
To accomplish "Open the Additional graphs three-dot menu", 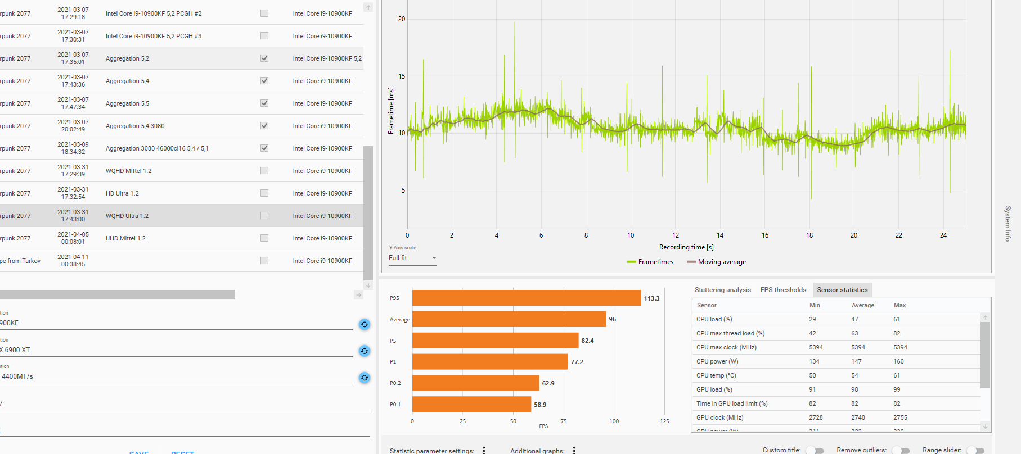I will pos(574,450).
